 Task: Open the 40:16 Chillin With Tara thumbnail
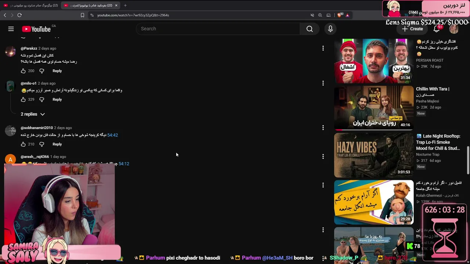(373, 108)
